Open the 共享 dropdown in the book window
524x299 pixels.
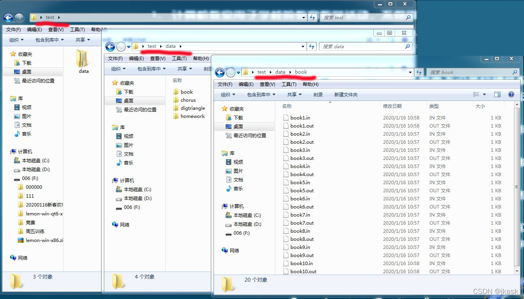point(294,94)
